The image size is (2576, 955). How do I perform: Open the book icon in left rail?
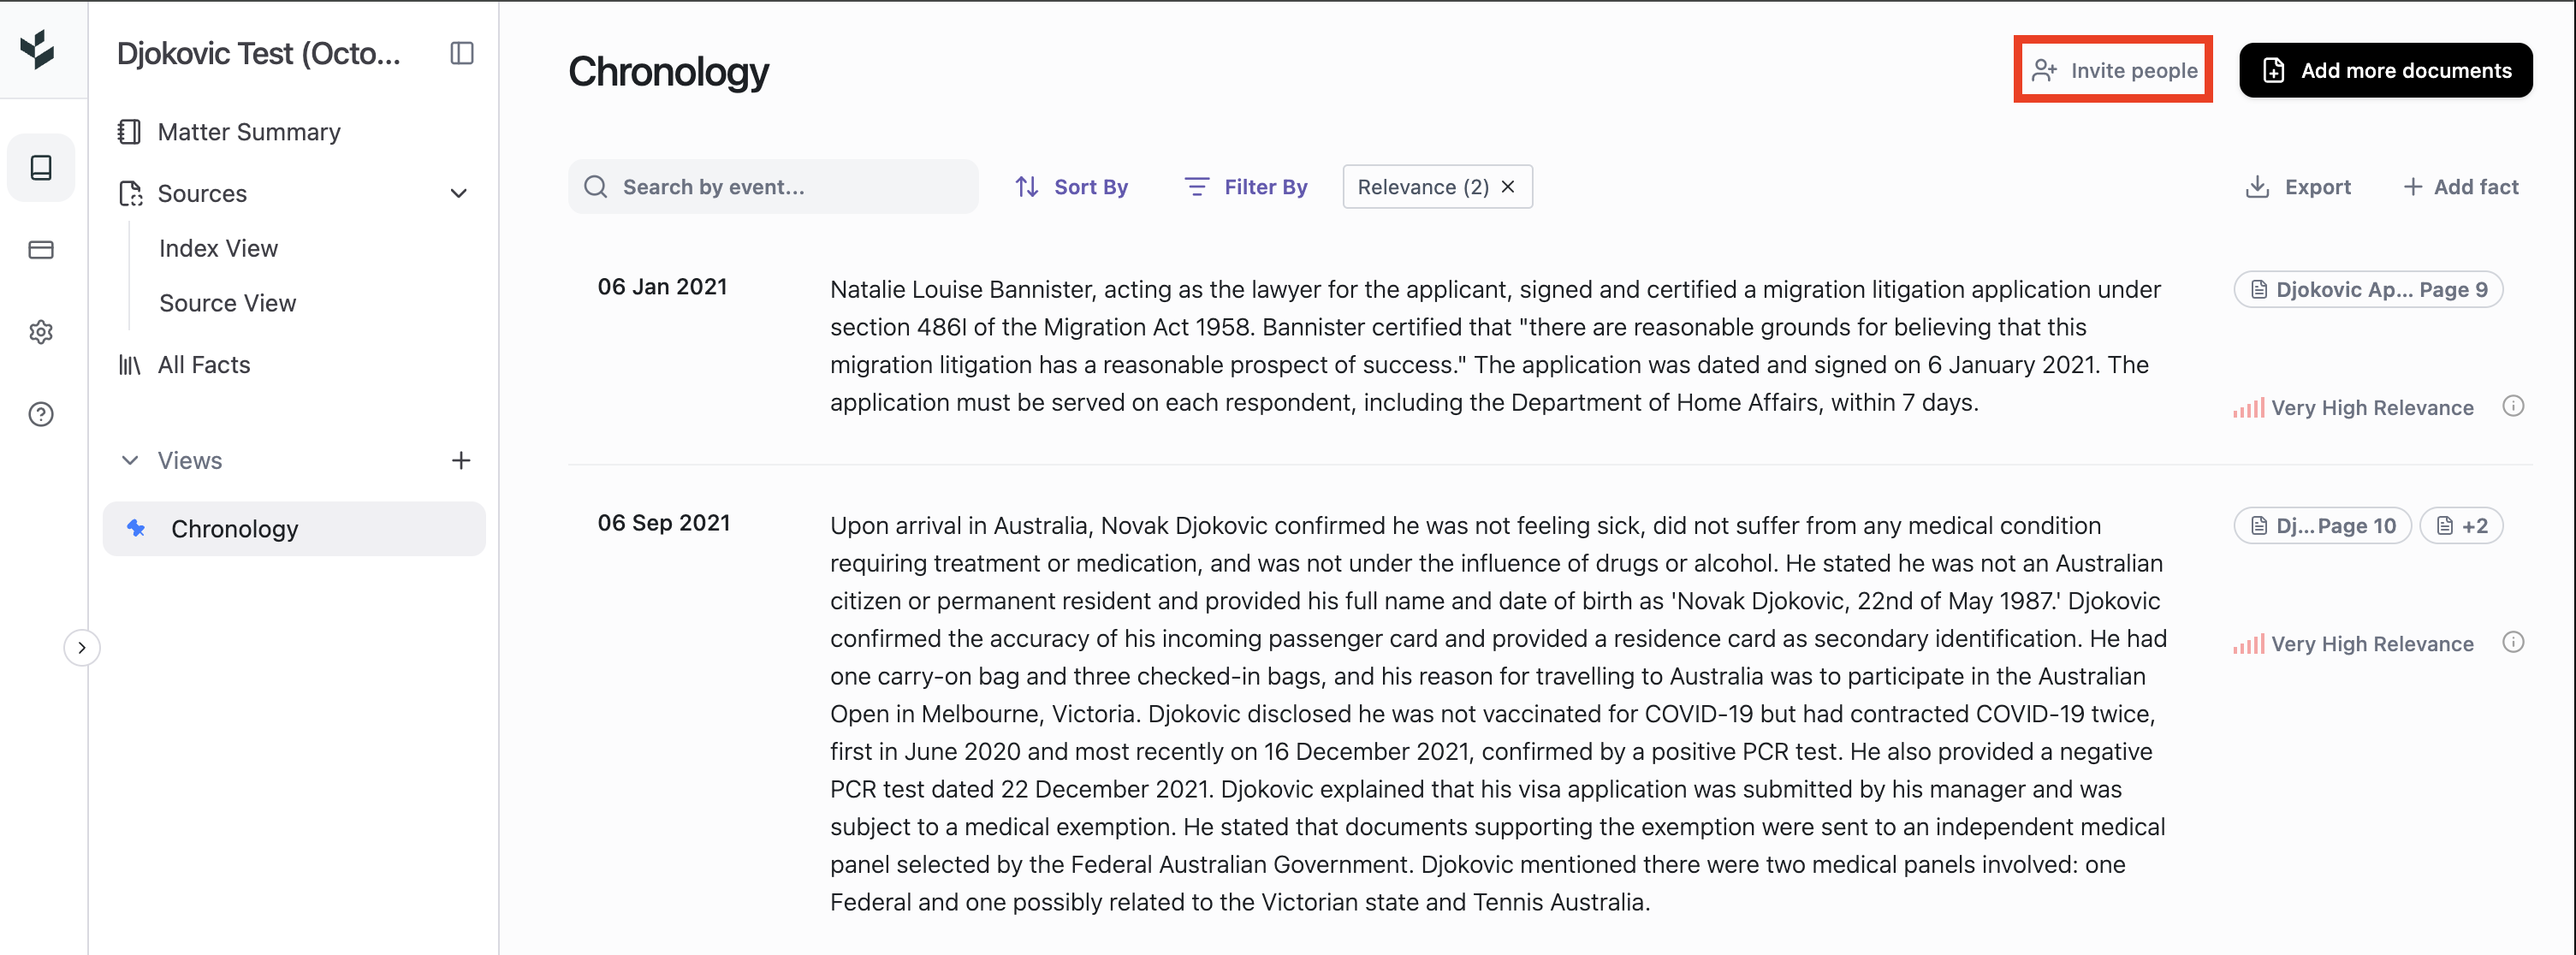click(41, 167)
